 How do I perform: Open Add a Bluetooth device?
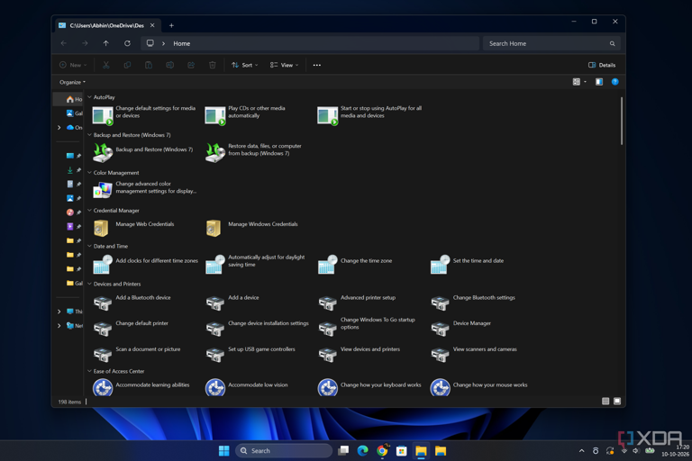132,302
